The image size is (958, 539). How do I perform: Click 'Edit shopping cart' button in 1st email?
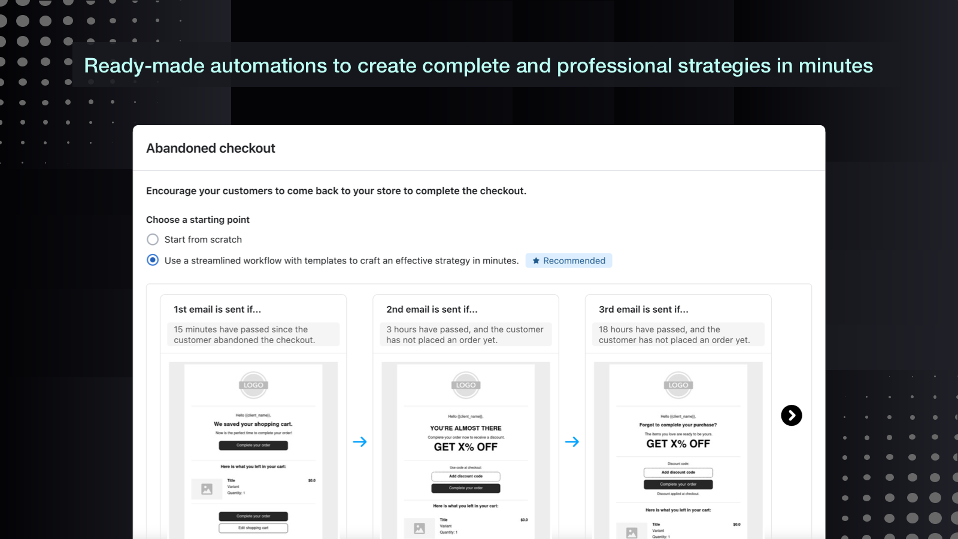(x=253, y=528)
